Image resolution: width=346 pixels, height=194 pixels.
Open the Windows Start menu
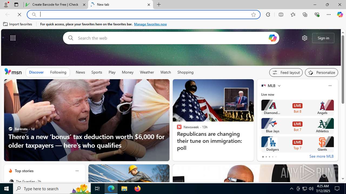(6, 189)
